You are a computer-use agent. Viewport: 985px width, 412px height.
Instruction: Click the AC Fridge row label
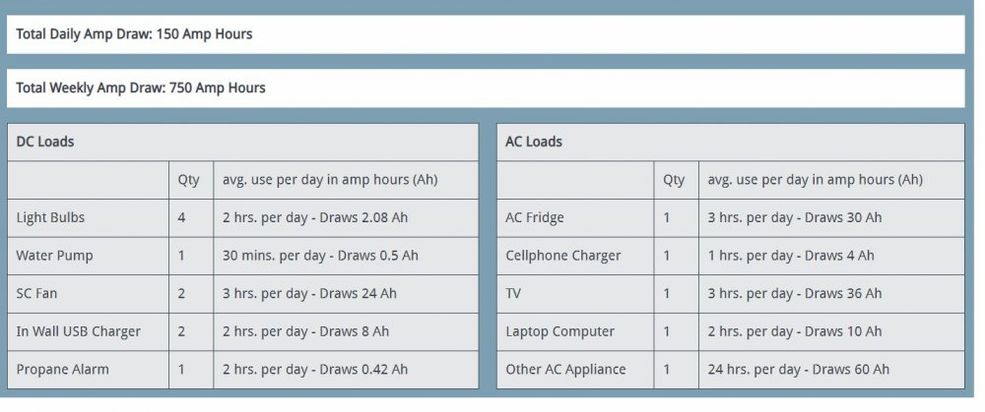[535, 217]
